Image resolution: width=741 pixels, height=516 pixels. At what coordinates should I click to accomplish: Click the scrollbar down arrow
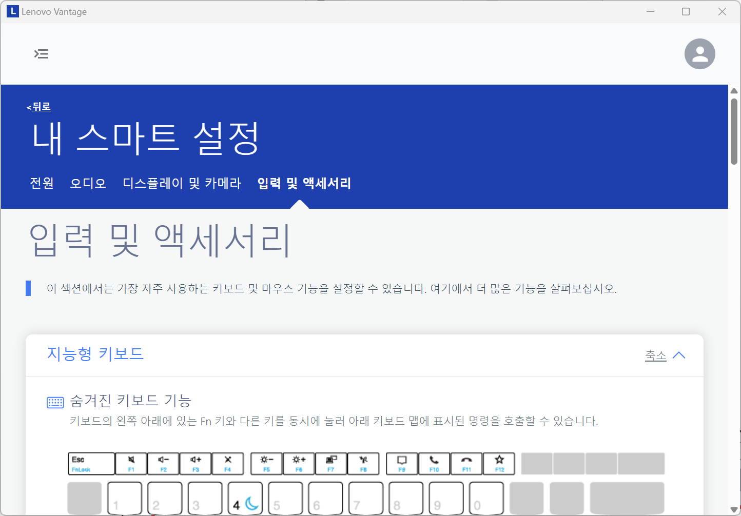point(734,509)
